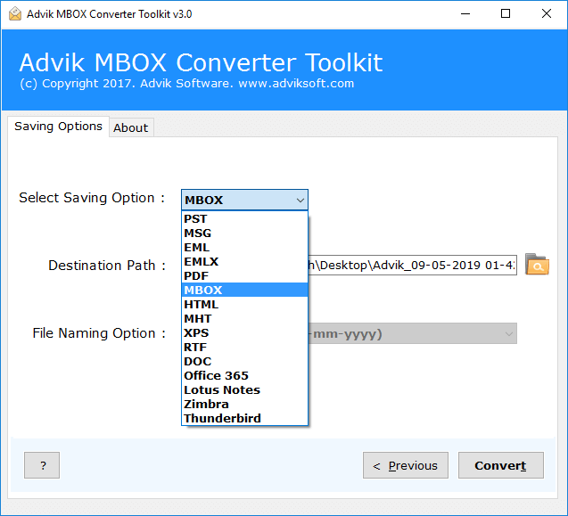The width and height of the screenshot is (568, 516).
Task: Select EMLX format option
Action: [244, 261]
